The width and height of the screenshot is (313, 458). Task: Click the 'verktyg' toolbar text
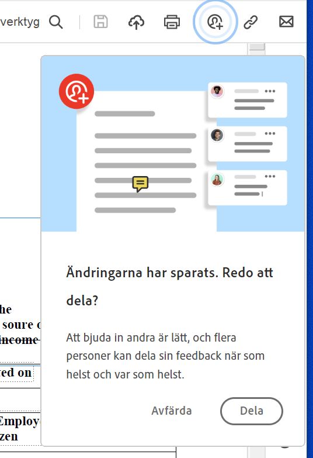pyautogui.click(x=20, y=22)
